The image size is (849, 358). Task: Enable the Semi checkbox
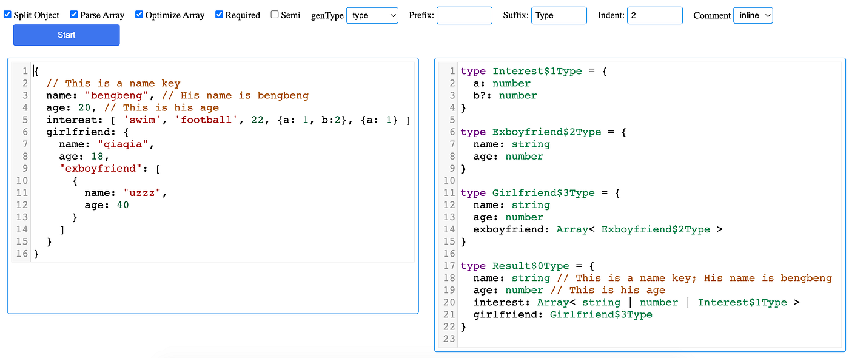pos(275,14)
